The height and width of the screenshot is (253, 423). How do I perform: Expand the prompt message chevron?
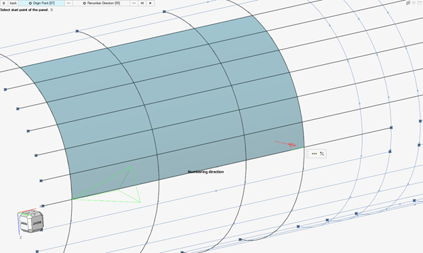[52, 9]
